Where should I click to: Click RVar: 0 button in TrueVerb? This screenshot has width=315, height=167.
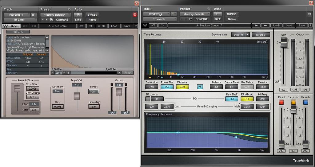(261, 35)
